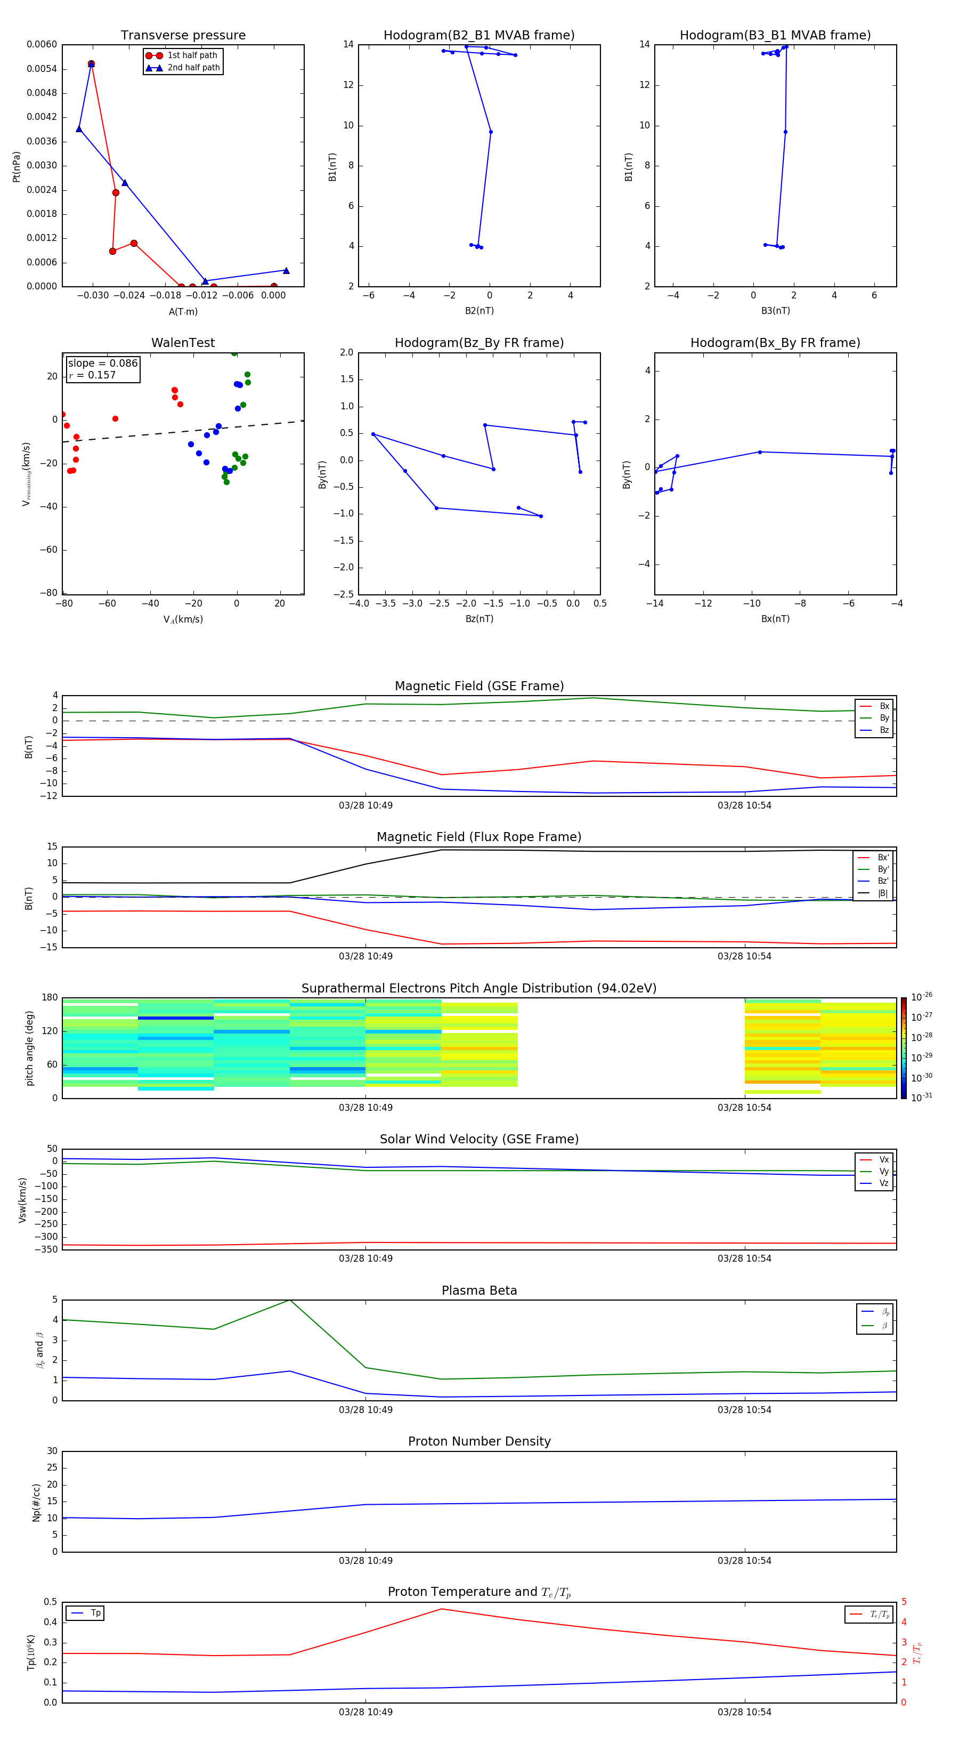Click '03/28 10:54' tick under GSE magnetic field

[744, 806]
